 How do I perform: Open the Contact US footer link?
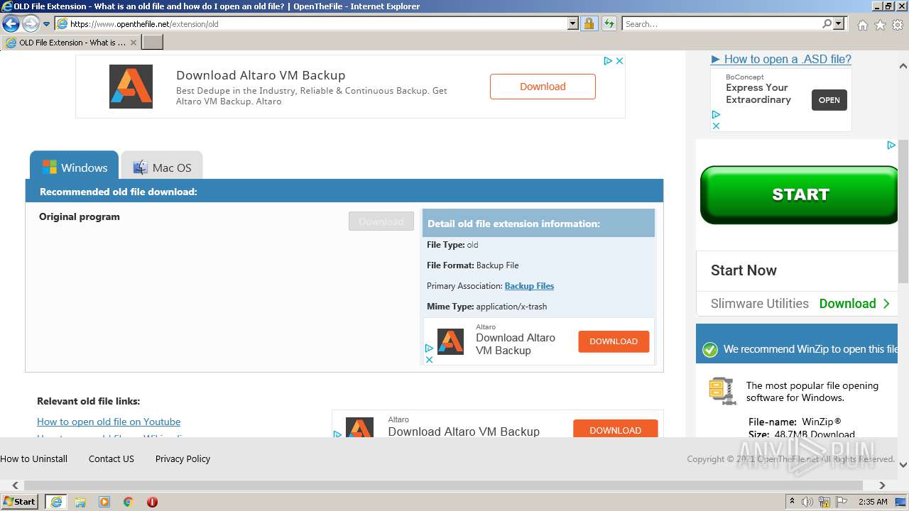pos(111,459)
